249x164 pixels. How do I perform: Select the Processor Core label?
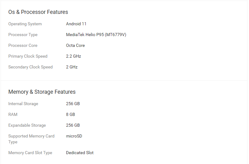(23, 45)
